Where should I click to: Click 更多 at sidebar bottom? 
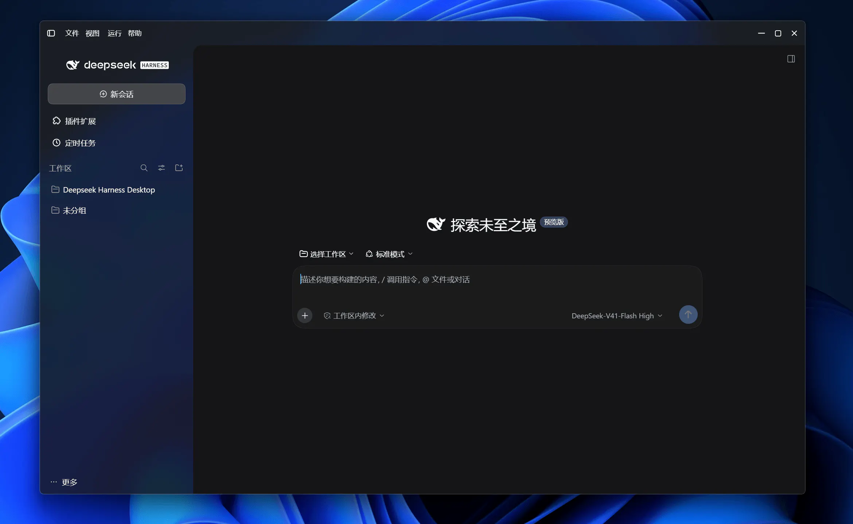[x=64, y=482]
